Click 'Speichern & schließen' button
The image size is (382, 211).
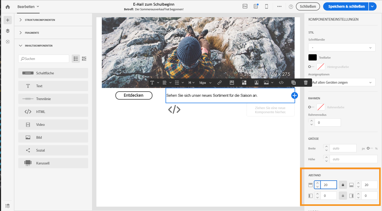tap(346, 6)
